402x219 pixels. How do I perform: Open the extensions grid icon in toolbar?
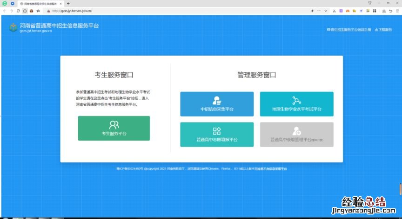375,11
